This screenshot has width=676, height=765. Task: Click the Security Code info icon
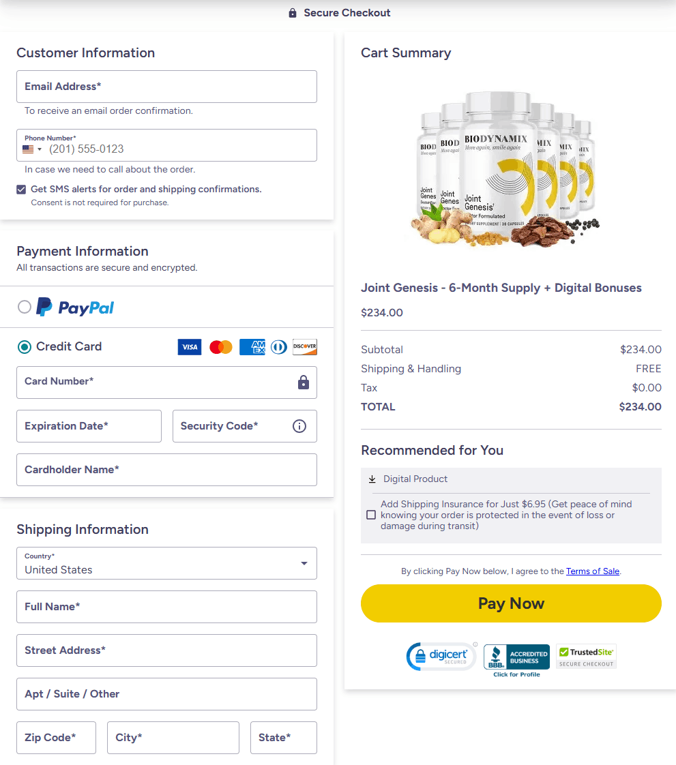pyautogui.click(x=299, y=426)
